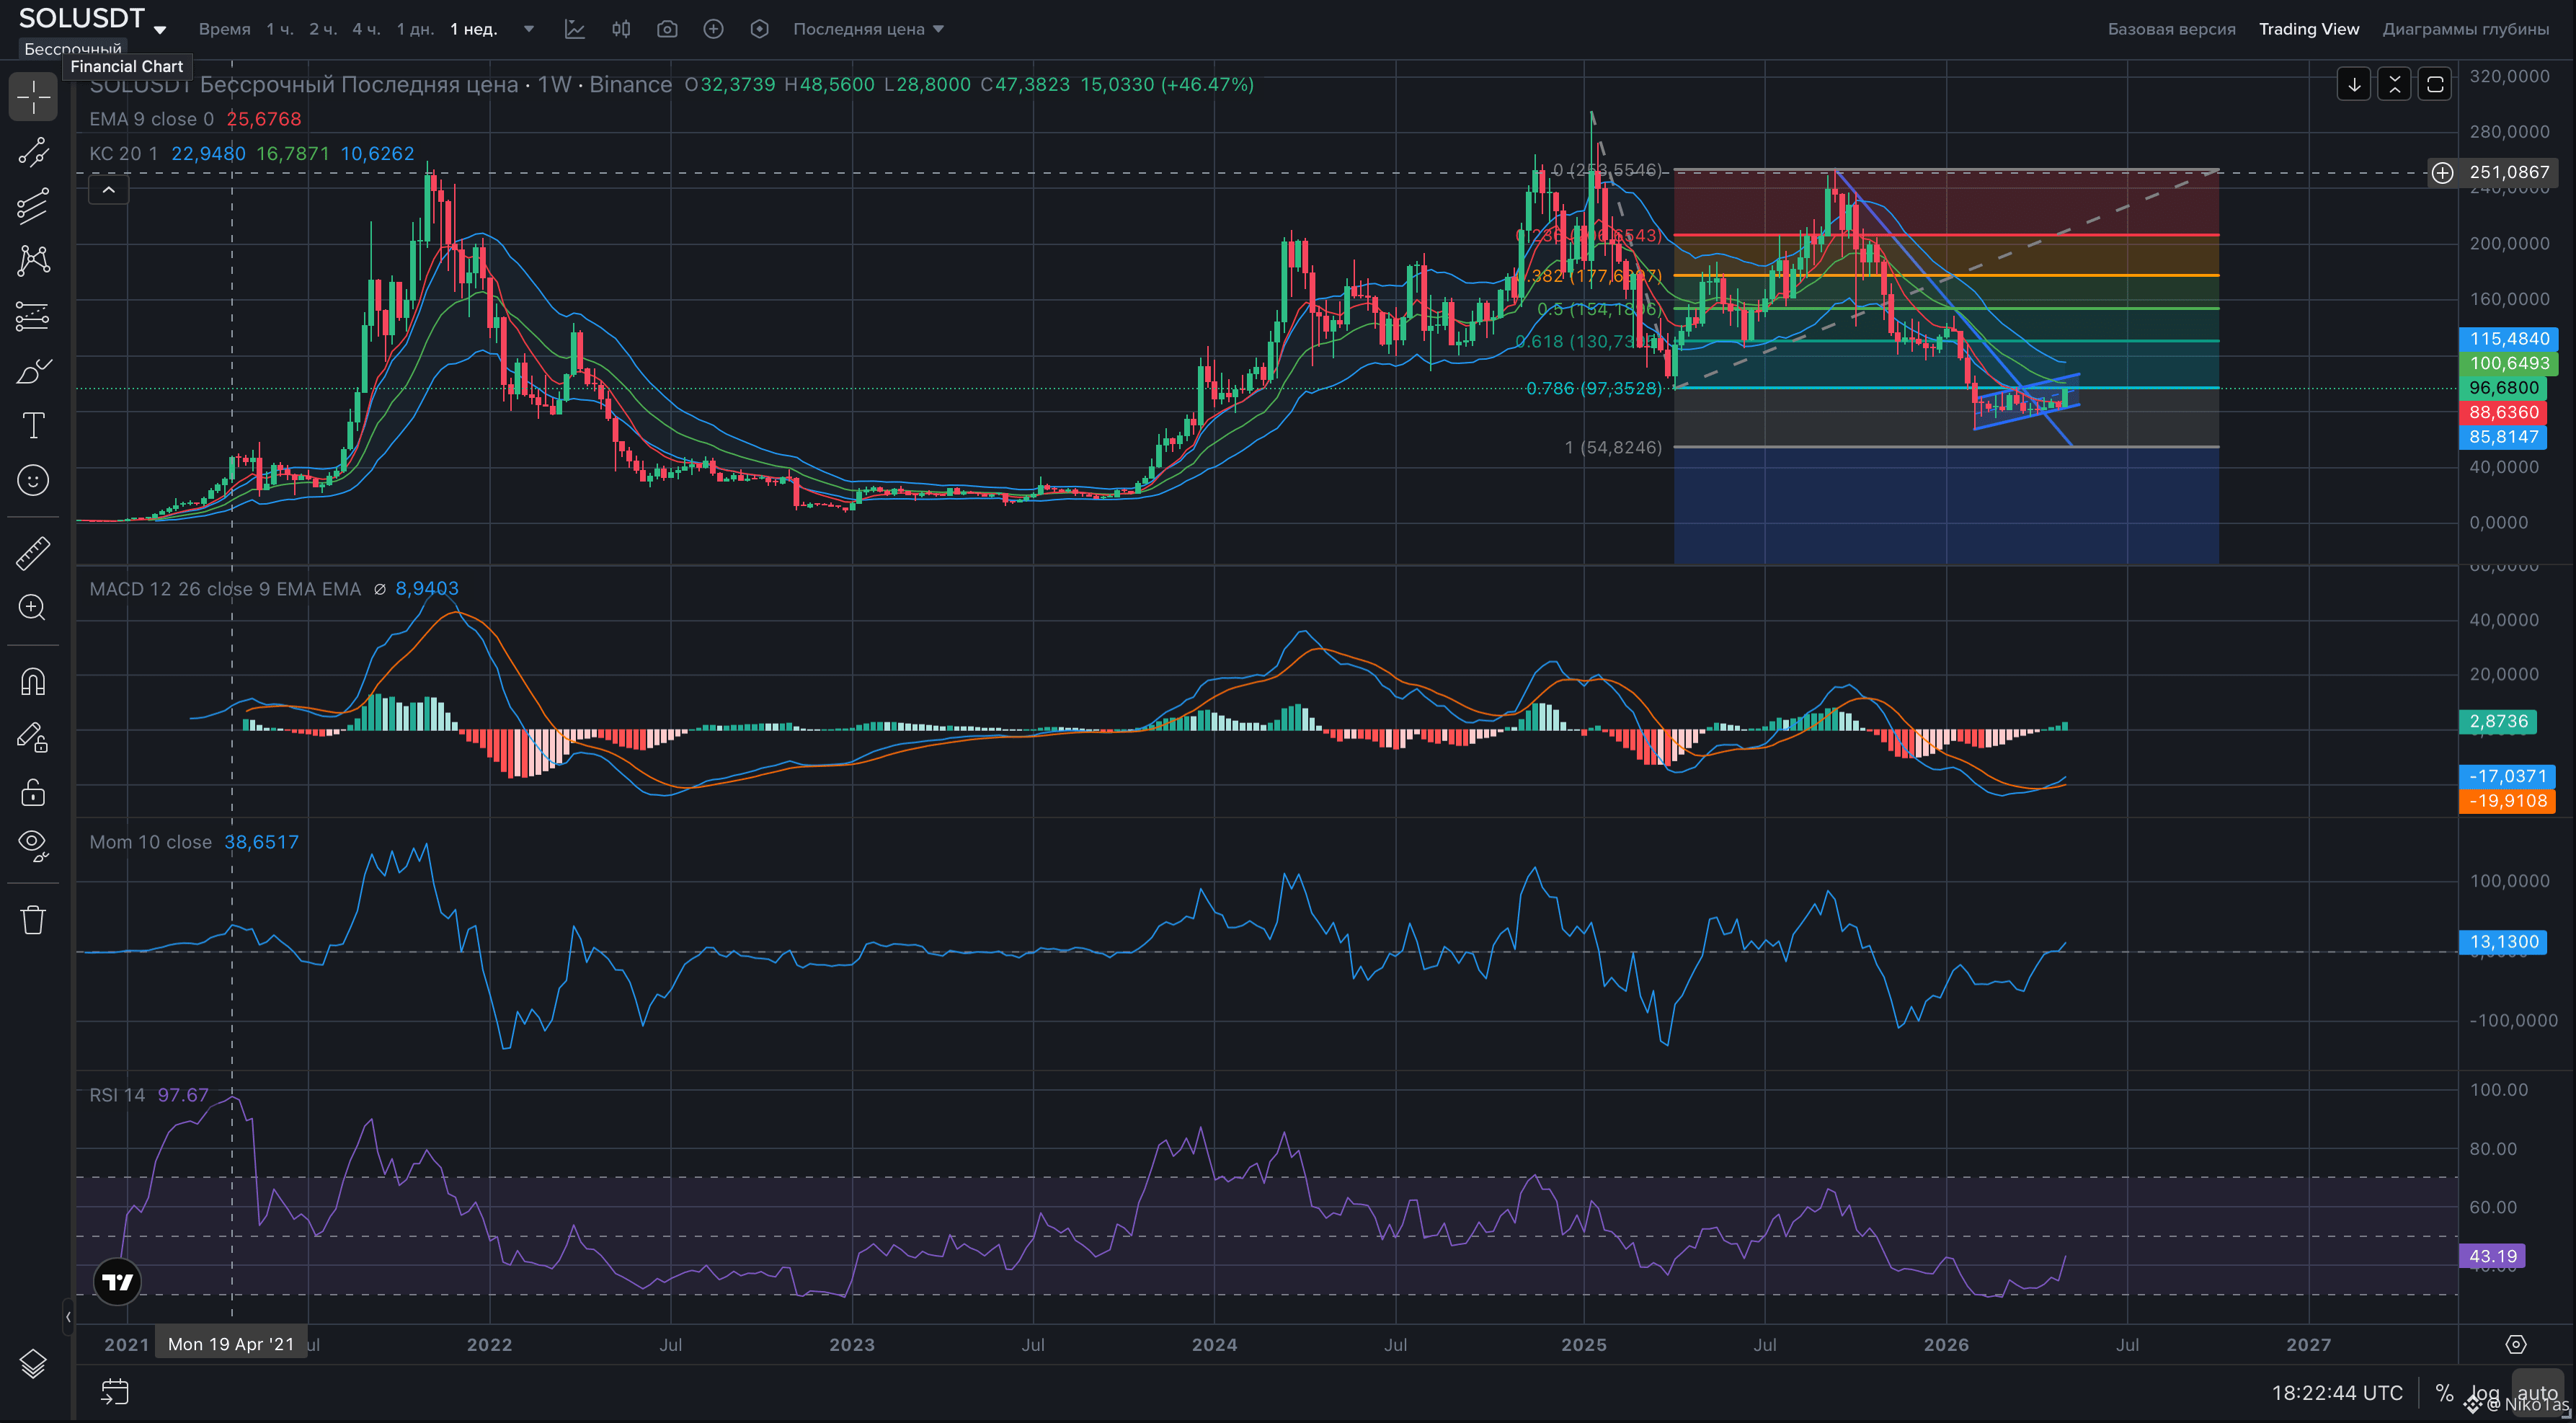This screenshot has height=1423, width=2576.
Task: Select the 1 нед. weekly interval
Action: [474, 29]
